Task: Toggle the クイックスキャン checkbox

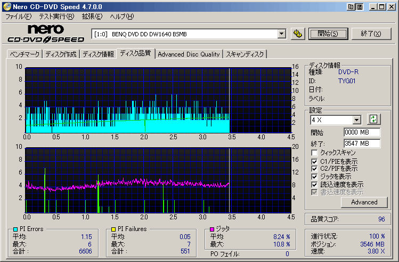Action: pyautogui.click(x=314, y=153)
